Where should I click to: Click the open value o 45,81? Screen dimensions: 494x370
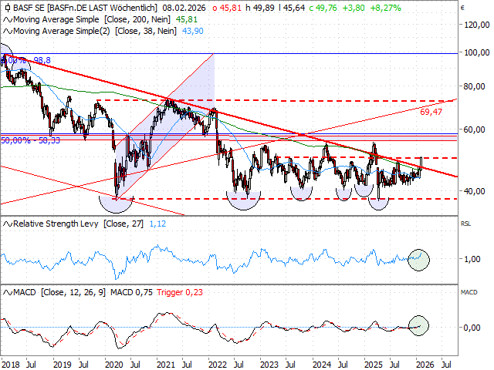click(227, 8)
